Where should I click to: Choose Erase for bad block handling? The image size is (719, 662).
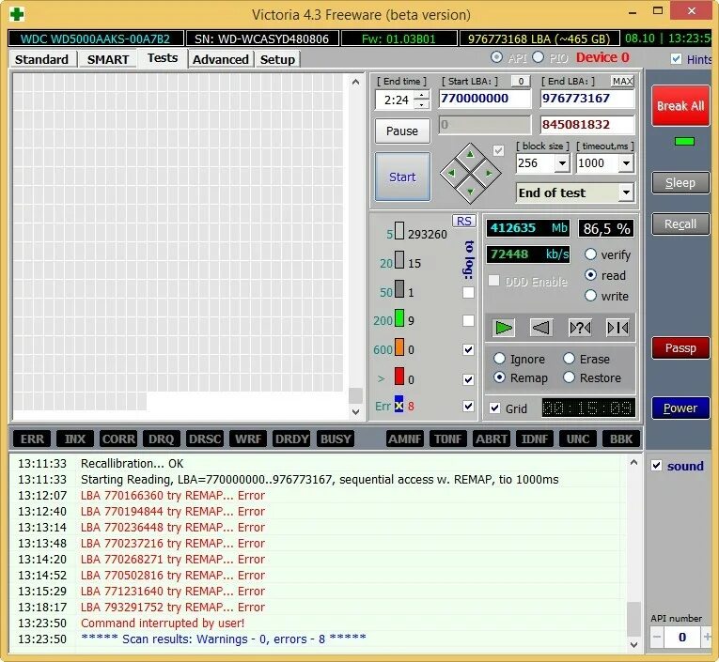point(569,359)
